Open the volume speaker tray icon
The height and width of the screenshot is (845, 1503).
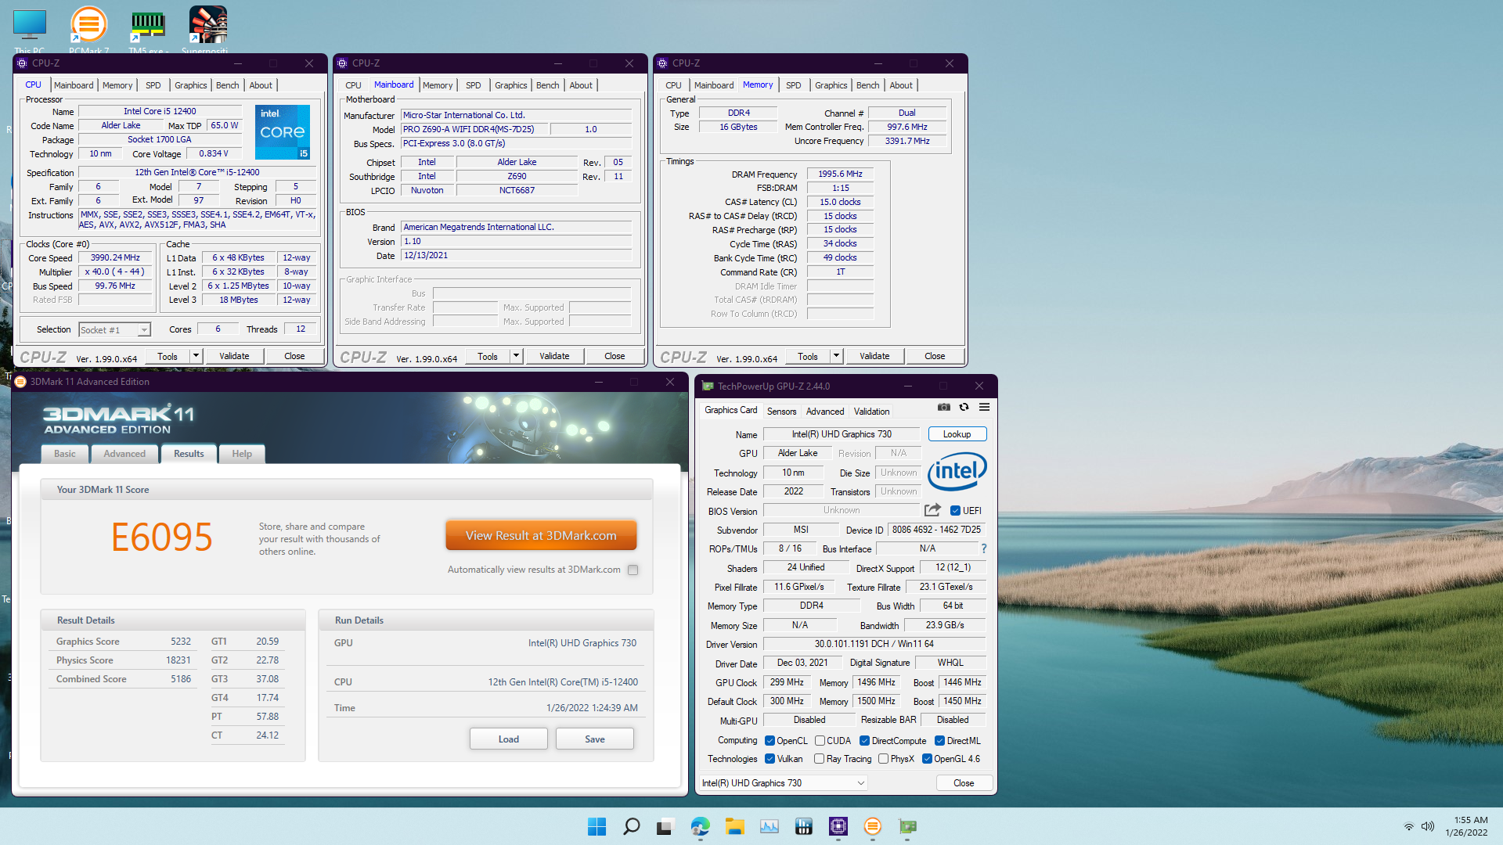[x=1428, y=826]
